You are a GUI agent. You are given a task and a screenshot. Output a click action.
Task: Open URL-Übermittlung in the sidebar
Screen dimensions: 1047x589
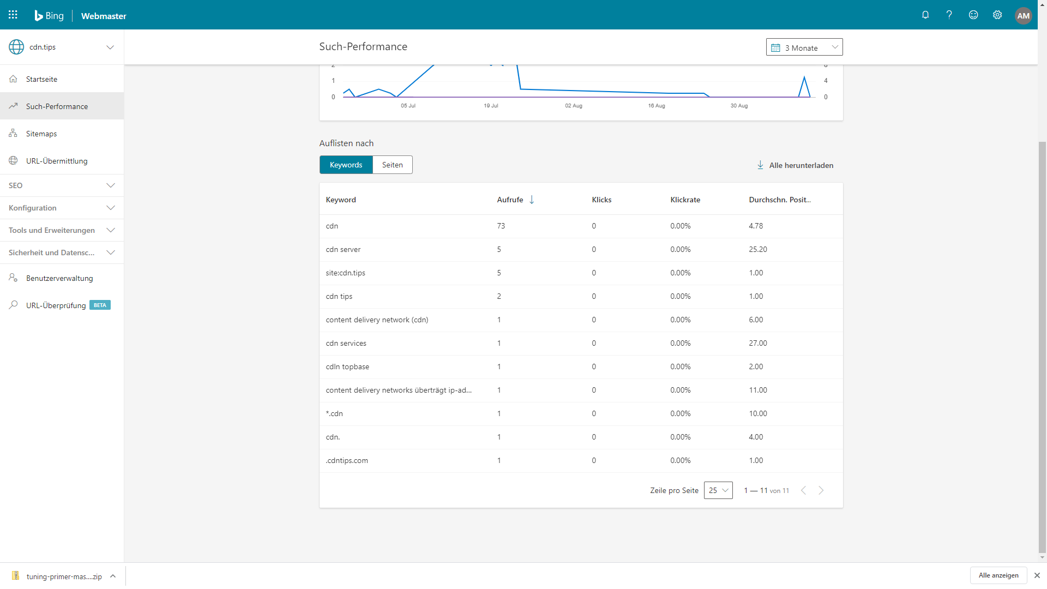tap(56, 161)
